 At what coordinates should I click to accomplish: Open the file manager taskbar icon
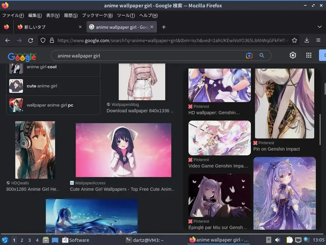(46, 240)
